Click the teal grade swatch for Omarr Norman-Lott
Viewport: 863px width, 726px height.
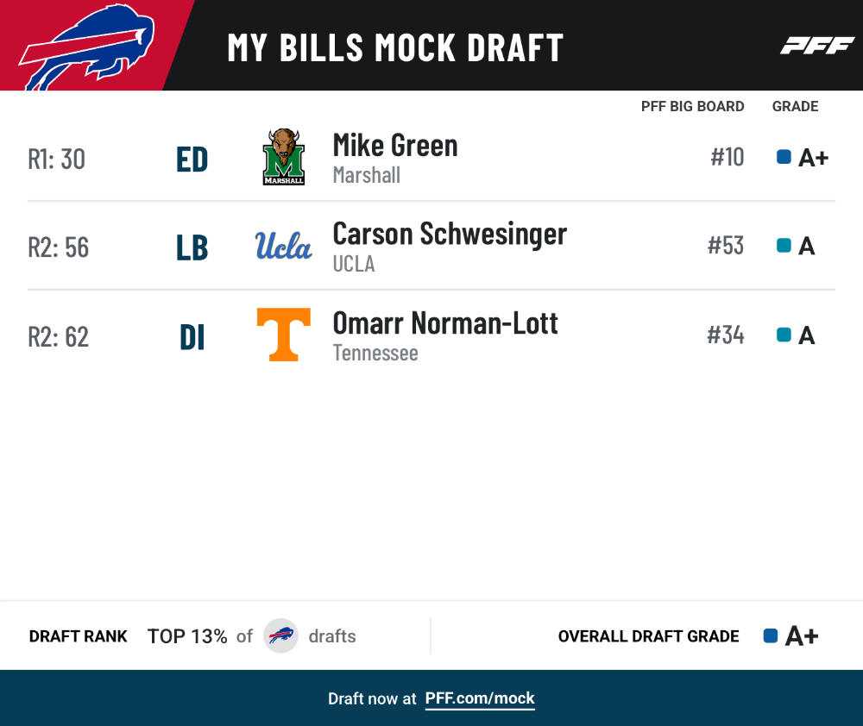point(784,335)
